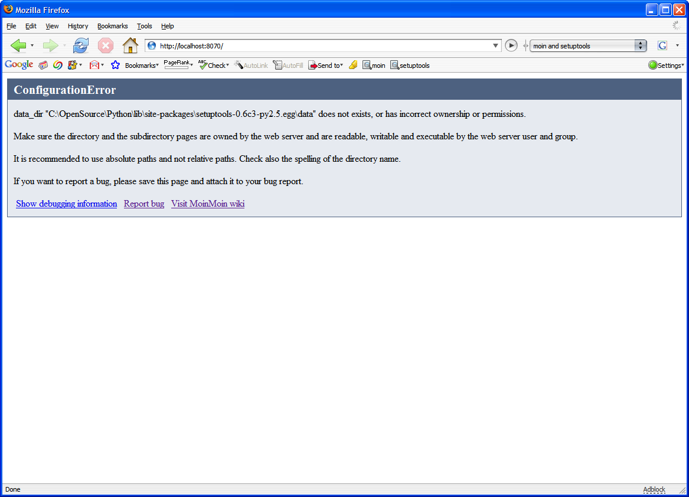689x497 pixels.
Task: Open the History menu
Action: coord(77,26)
